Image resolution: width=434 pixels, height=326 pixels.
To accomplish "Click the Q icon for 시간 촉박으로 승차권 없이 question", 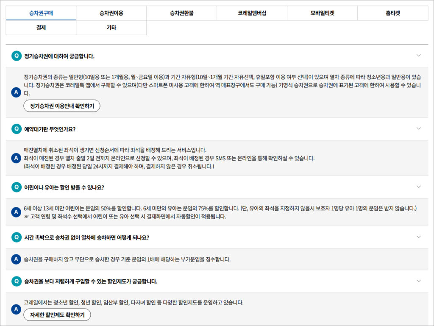I will 16,237.
